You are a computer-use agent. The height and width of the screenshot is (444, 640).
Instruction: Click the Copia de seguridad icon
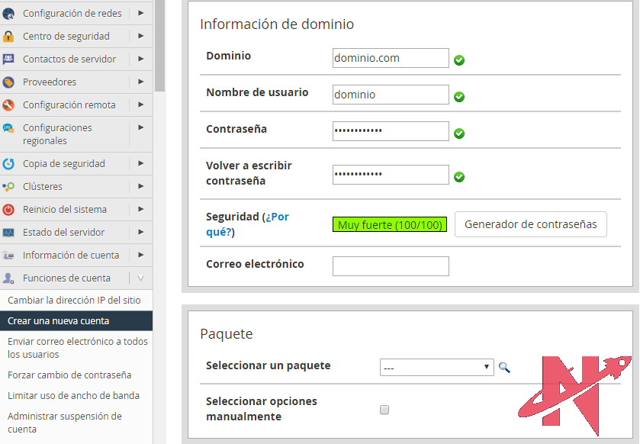(8, 164)
